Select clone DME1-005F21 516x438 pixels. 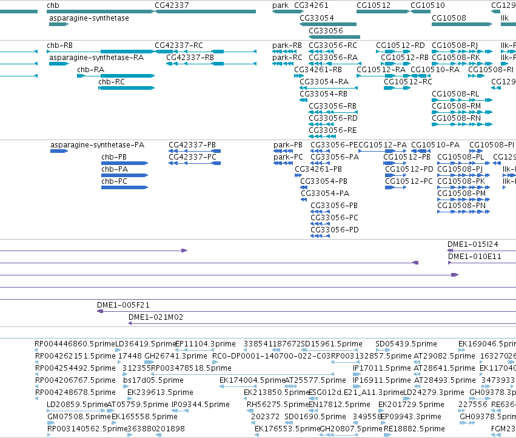pyautogui.click(x=306, y=311)
